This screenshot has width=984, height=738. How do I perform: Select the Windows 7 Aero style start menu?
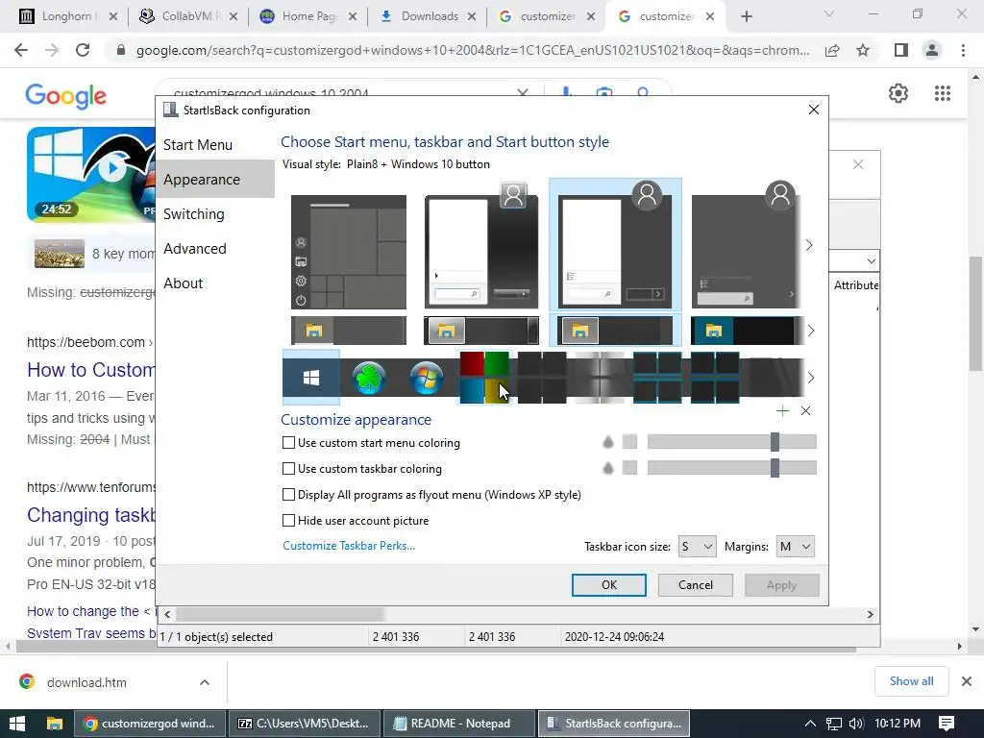(481, 245)
